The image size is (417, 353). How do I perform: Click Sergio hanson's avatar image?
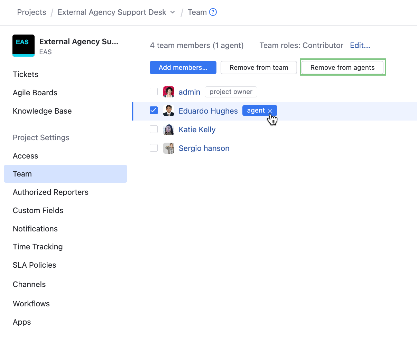[x=169, y=148]
